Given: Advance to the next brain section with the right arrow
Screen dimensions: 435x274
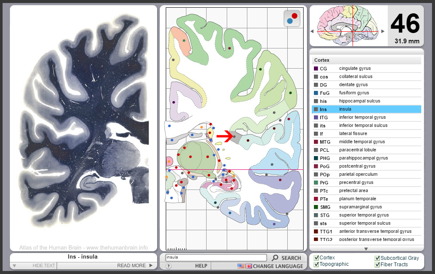Looking at the screenshot, I should click(382, 31).
